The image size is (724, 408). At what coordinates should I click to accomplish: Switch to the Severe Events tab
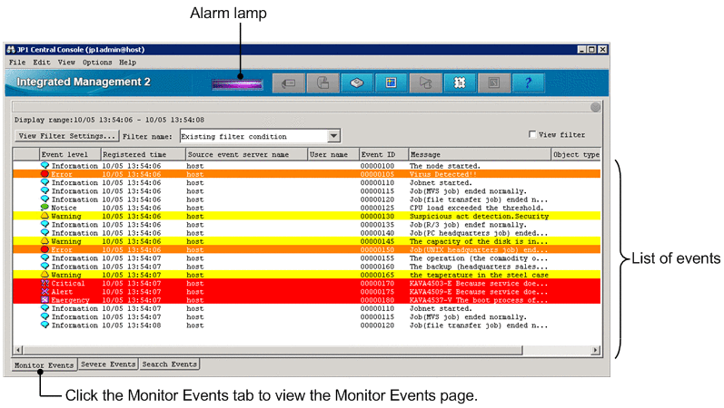click(x=108, y=364)
